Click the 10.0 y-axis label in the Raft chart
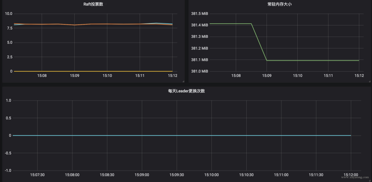This screenshot has width=372, height=182. [9, 14]
